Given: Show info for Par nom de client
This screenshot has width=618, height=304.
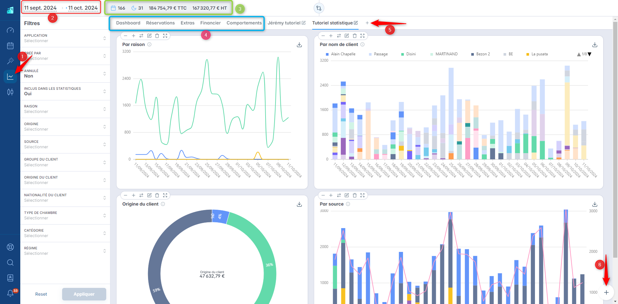Looking at the screenshot, I should pos(362,44).
